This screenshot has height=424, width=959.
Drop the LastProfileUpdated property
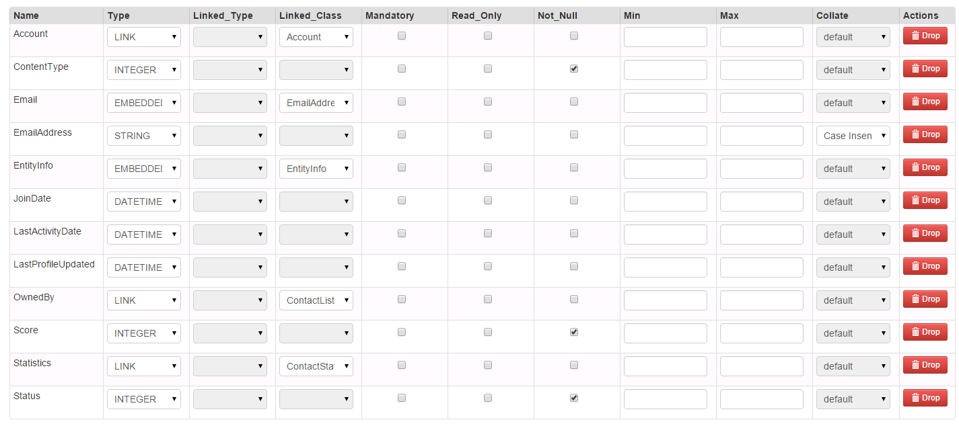click(925, 266)
